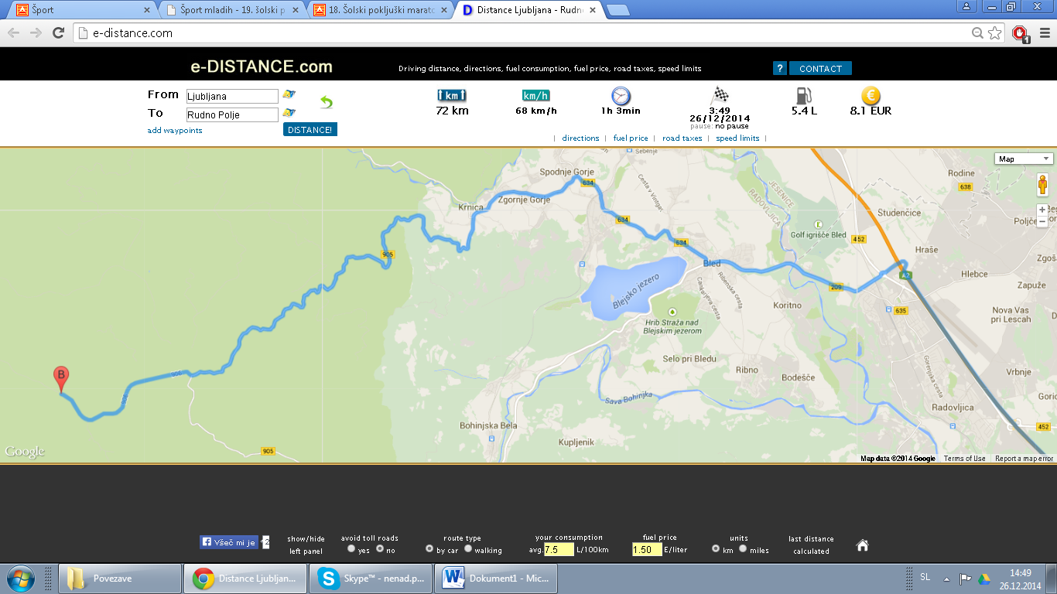Click the To input field

click(x=231, y=114)
